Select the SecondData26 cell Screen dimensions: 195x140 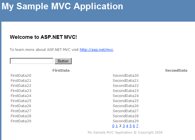(126, 106)
